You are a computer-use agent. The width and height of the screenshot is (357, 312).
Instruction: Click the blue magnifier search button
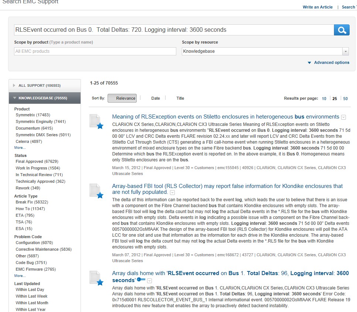(x=341, y=30)
